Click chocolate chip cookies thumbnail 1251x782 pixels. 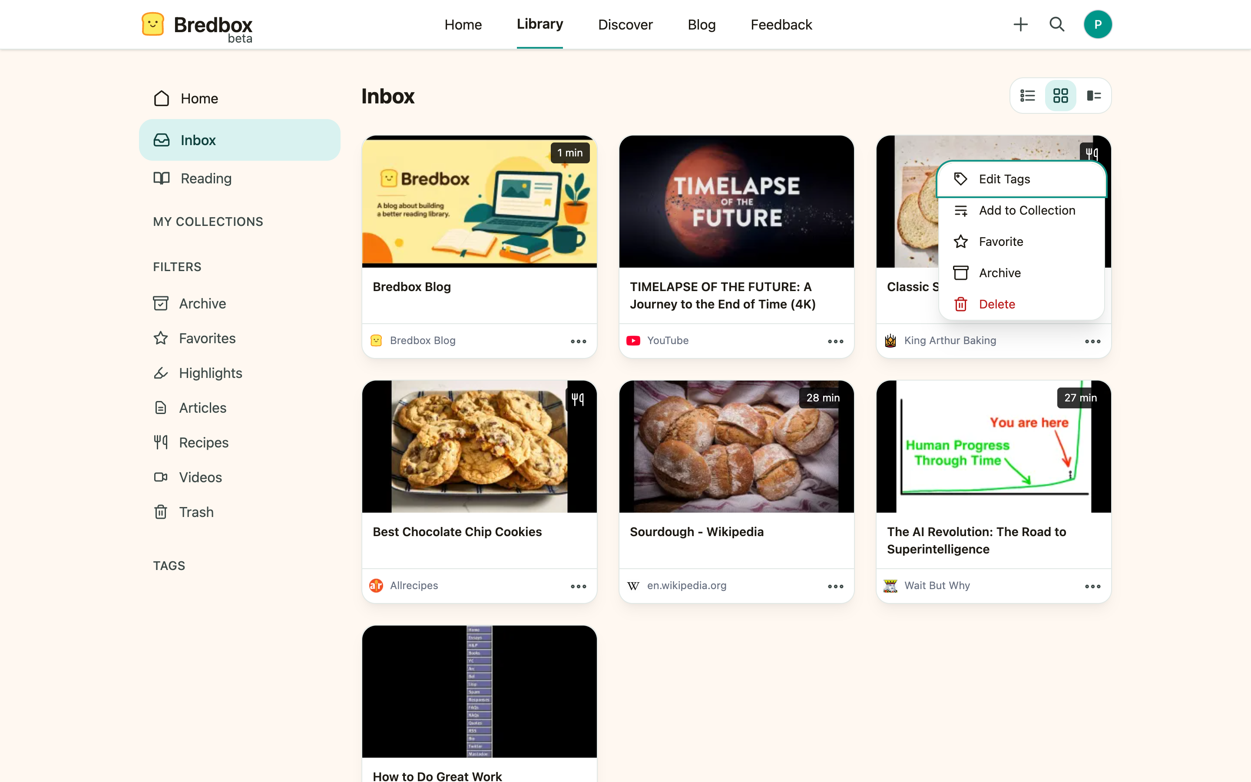click(479, 446)
